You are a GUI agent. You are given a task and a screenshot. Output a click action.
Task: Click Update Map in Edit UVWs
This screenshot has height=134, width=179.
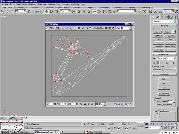coord(99,28)
